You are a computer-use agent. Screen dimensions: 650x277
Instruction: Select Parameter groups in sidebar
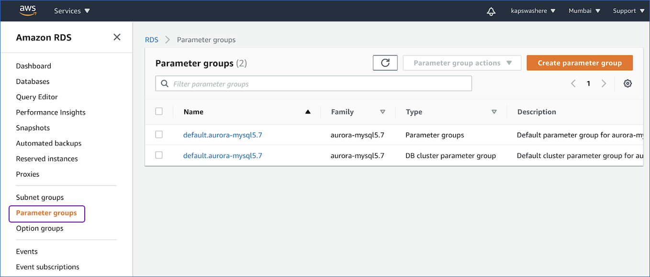point(46,213)
